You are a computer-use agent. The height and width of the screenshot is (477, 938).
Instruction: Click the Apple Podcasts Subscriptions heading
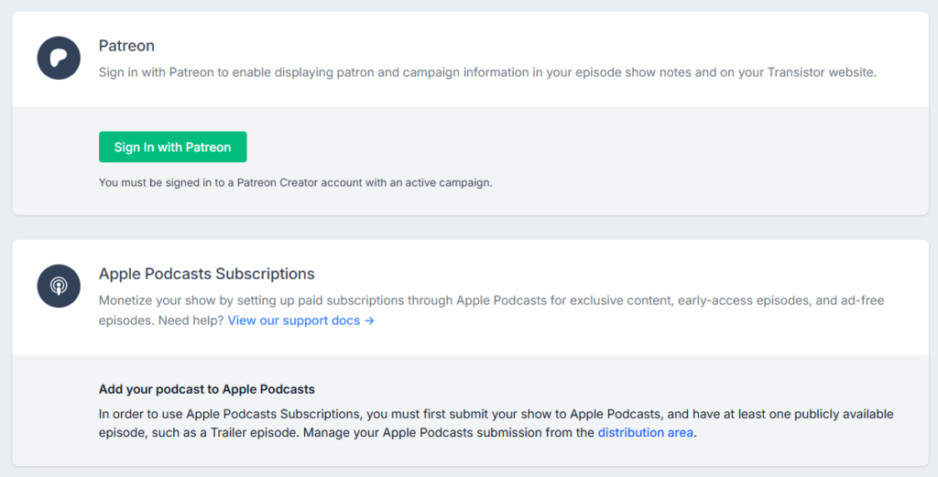point(206,274)
